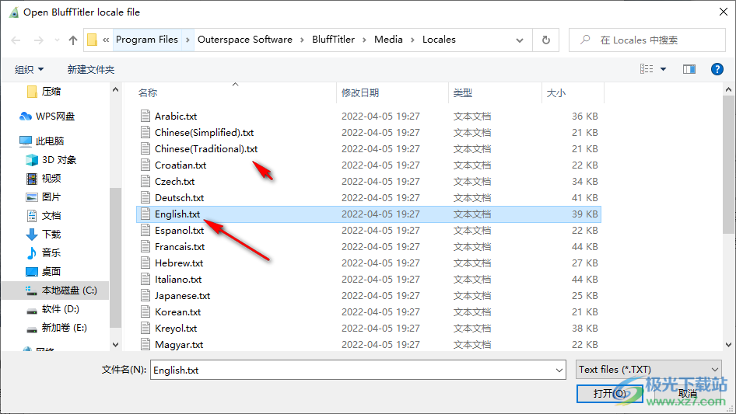
Task: Open the 组织 menu
Action: tap(30, 70)
